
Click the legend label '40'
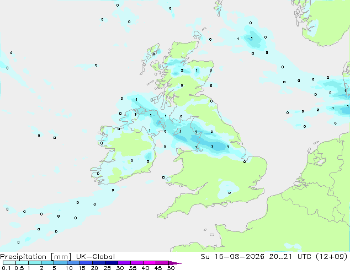145,268
